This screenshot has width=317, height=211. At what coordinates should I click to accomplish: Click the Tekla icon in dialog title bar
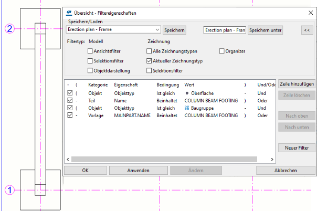[x=70, y=11]
